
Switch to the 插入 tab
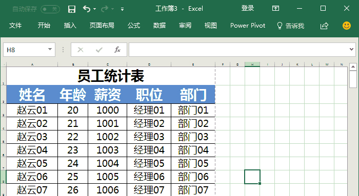click(x=70, y=26)
